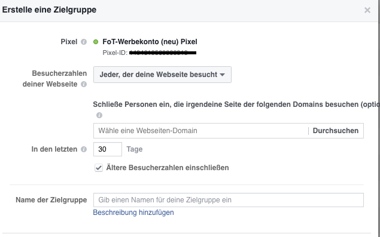The height and width of the screenshot is (237, 380).
Task: Click the Erstelle eine Zielgruppe title
Action: pos(49,10)
